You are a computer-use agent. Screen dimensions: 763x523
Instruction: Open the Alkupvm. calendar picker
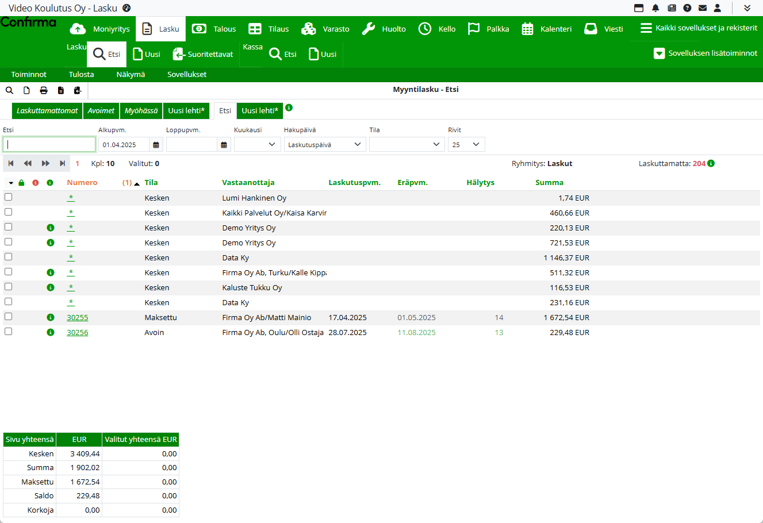tap(156, 145)
